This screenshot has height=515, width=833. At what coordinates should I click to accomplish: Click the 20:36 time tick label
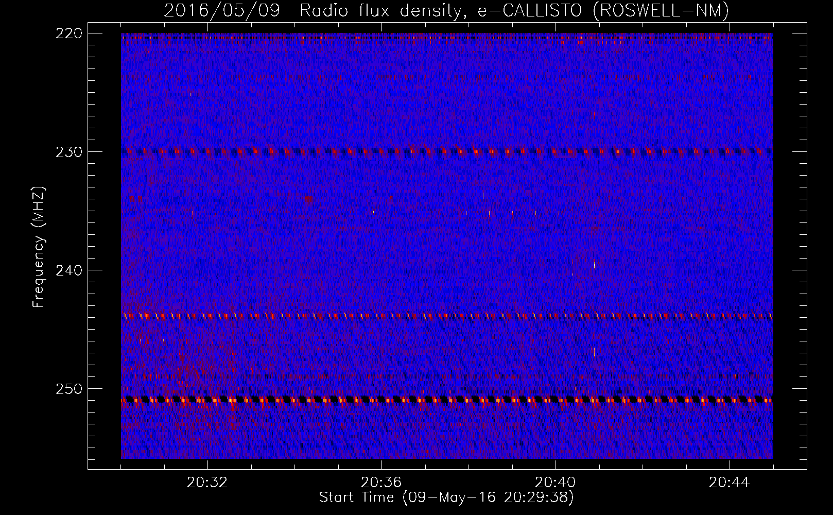(381, 483)
